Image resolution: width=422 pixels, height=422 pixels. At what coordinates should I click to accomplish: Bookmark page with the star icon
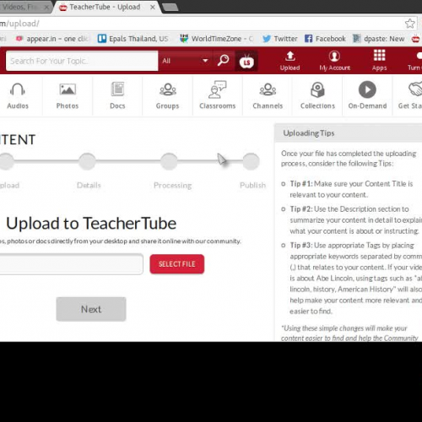[410, 24]
